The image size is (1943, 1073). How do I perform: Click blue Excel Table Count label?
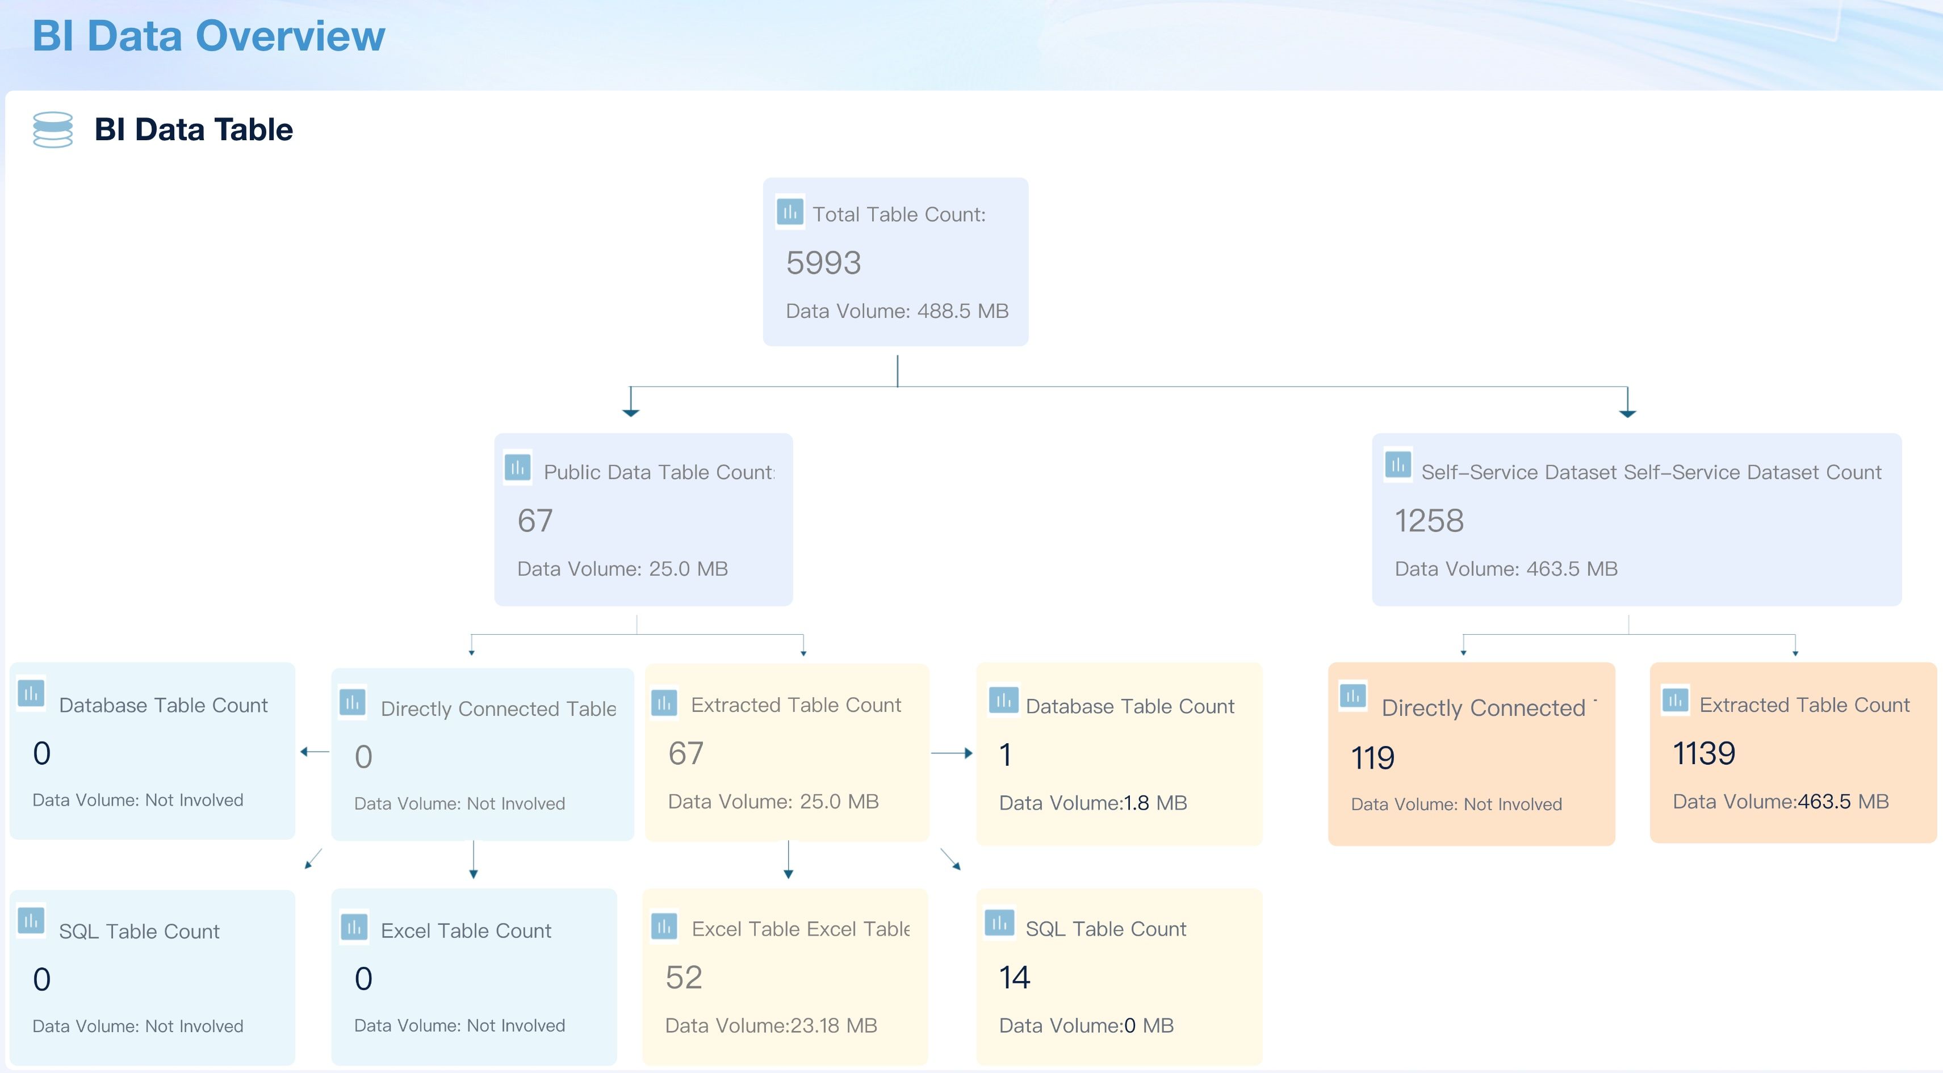(466, 931)
